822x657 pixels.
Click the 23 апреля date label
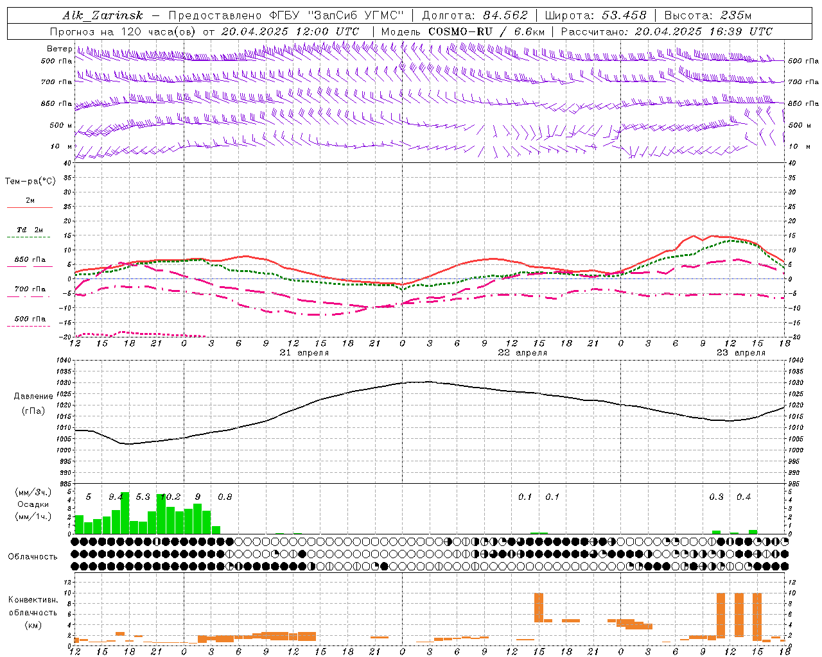[x=741, y=353]
